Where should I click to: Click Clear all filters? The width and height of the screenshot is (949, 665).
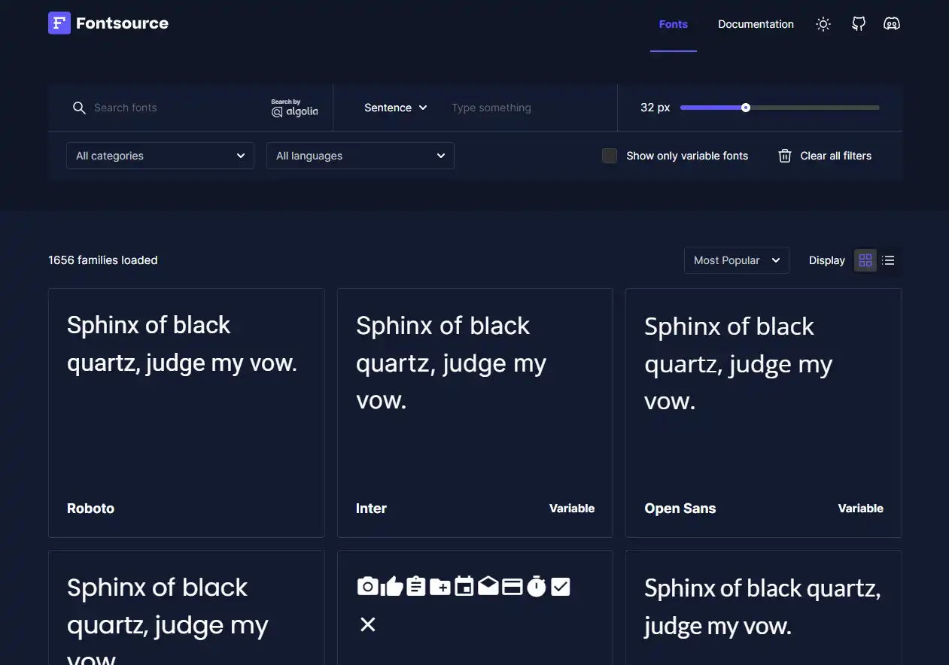click(x=825, y=156)
